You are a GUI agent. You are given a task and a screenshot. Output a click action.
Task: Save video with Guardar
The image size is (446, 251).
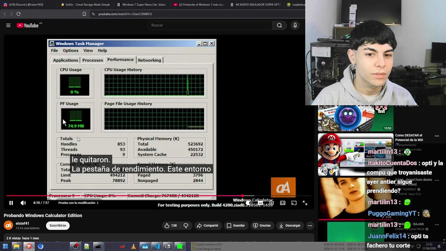pyautogui.click(x=236, y=226)
